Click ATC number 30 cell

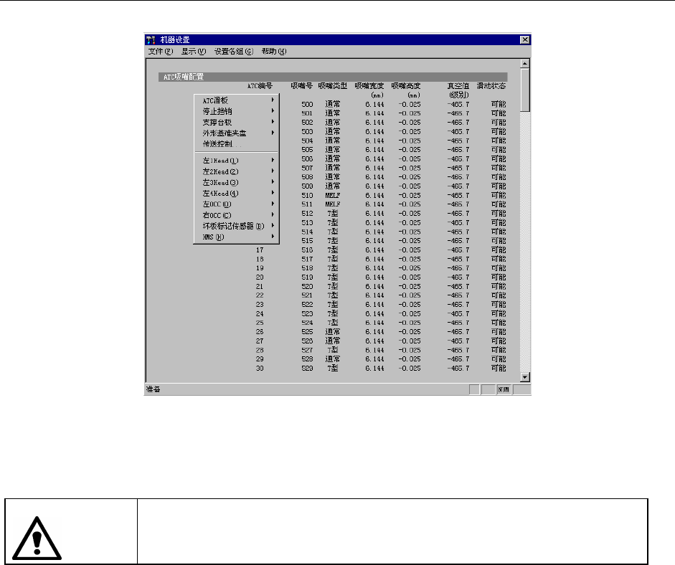260,369
